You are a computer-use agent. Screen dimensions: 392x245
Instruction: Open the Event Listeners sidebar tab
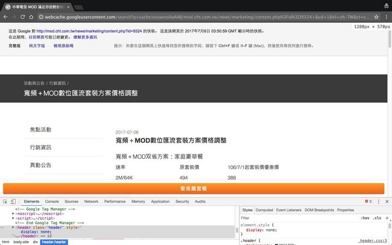pos(288,210)
